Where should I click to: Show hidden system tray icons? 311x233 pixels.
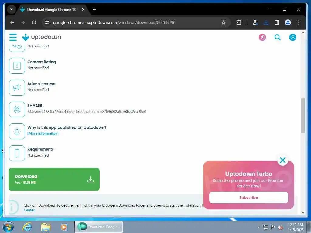pos(258,227)
